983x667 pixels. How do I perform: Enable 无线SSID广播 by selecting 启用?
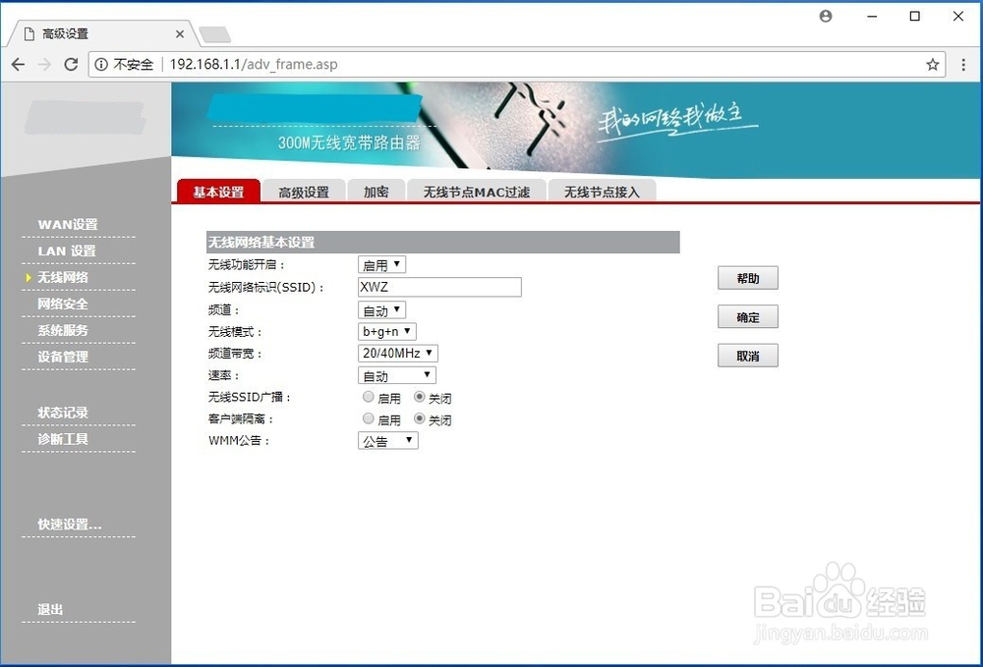(369, 397)
